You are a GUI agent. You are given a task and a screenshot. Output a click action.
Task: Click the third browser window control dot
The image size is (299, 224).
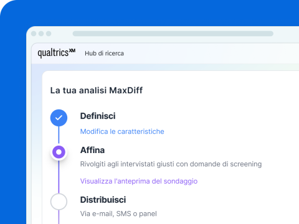[x=49, y=34]
